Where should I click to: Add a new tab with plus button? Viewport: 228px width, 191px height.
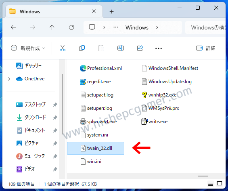click(111, 11)
